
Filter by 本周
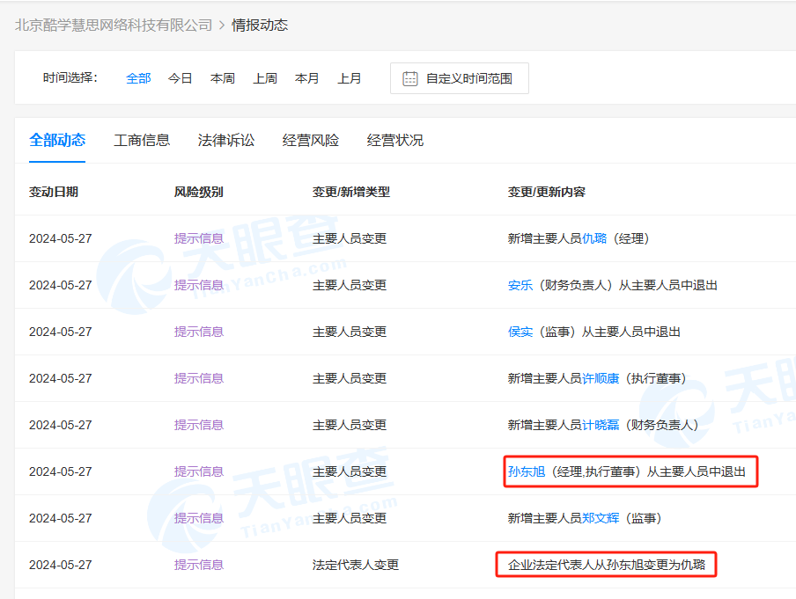[223, 78]
